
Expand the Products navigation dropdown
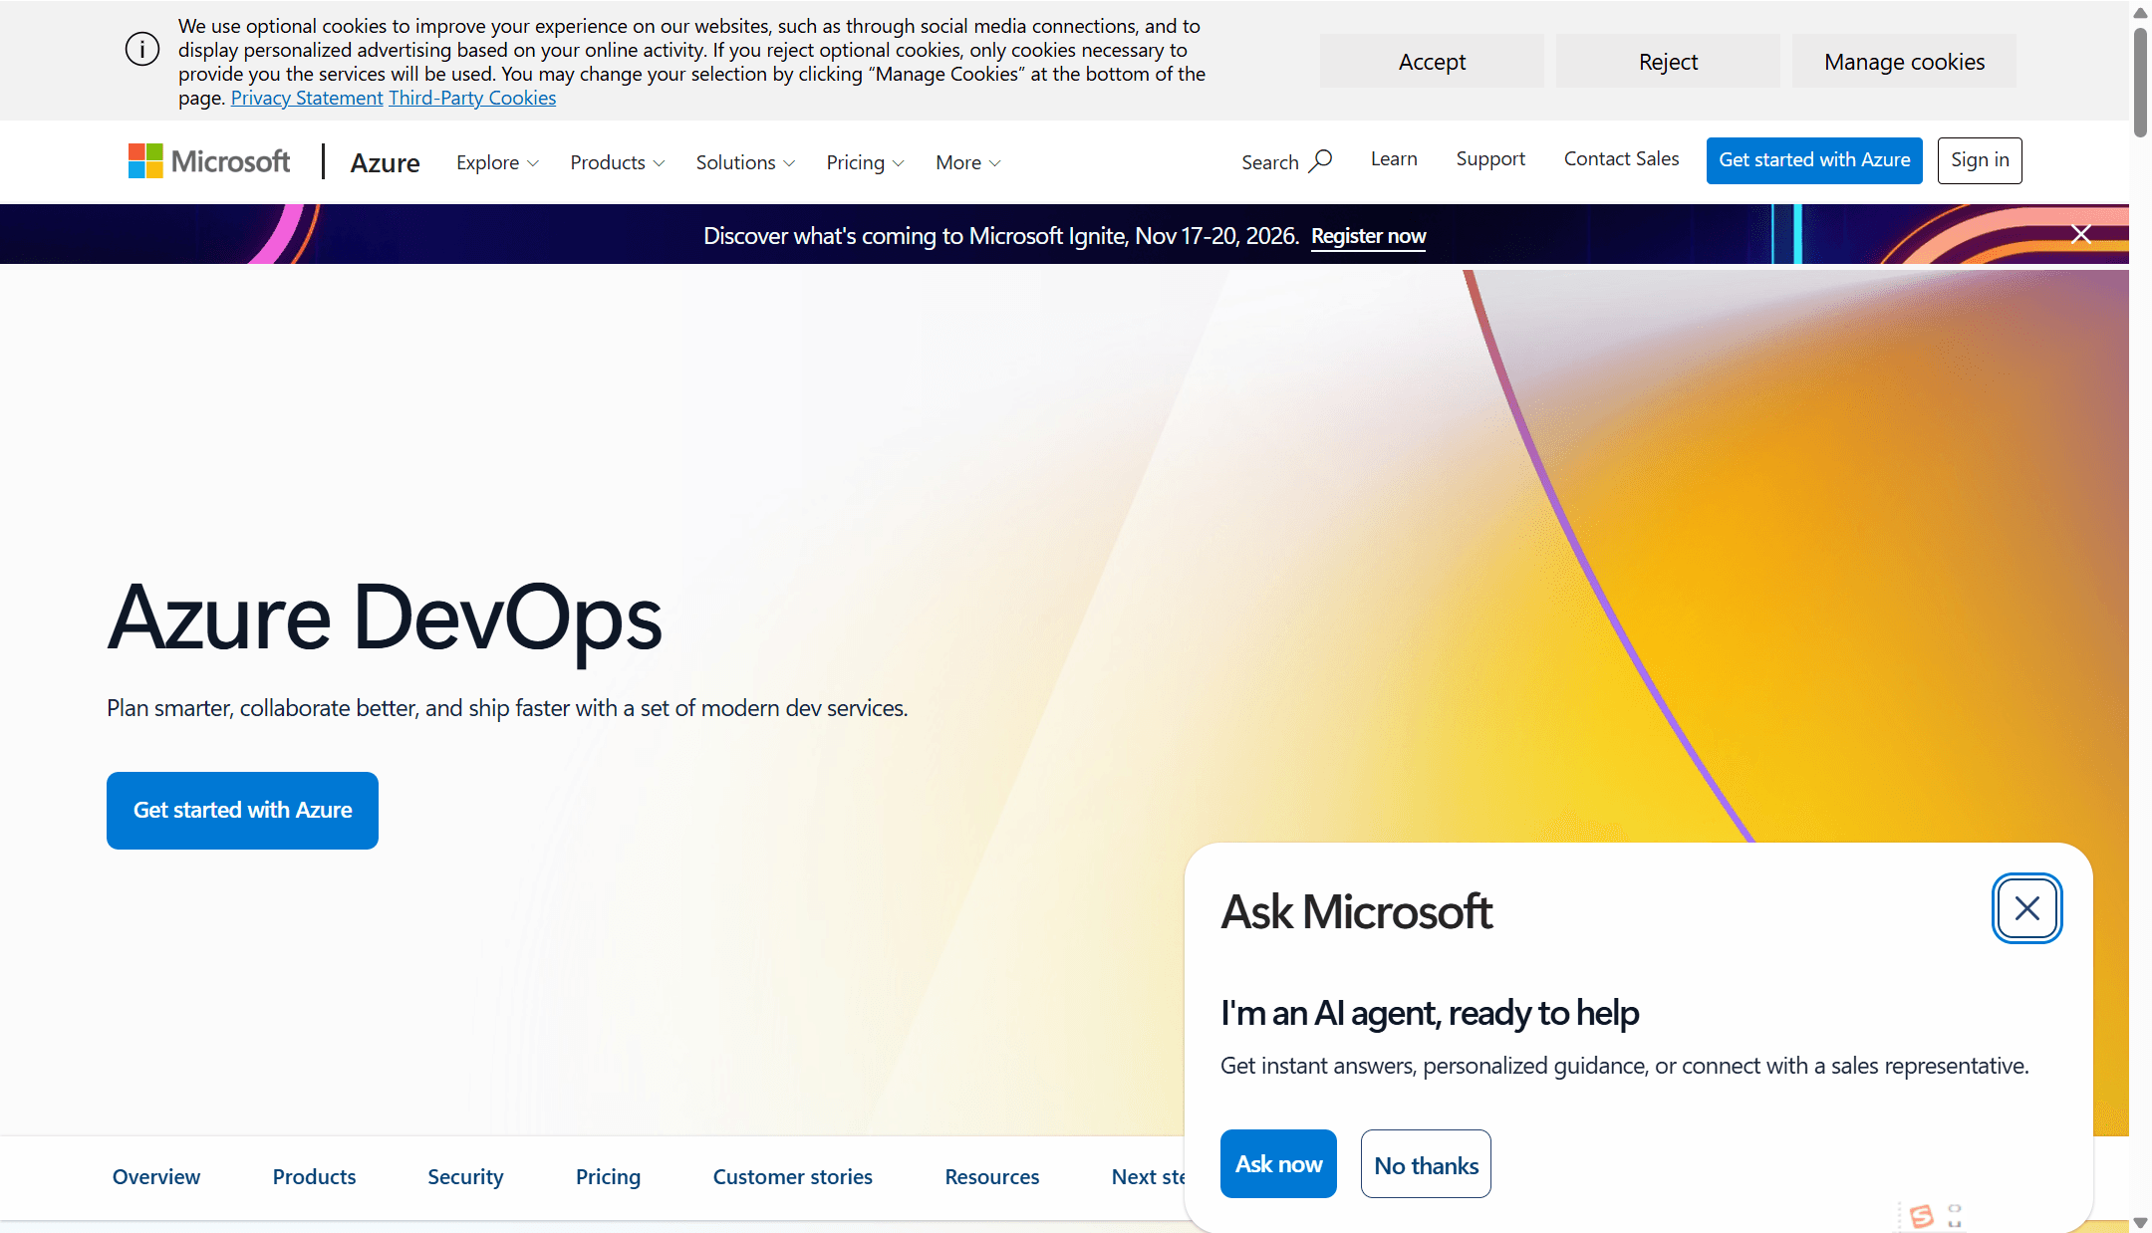coord(617,162)
